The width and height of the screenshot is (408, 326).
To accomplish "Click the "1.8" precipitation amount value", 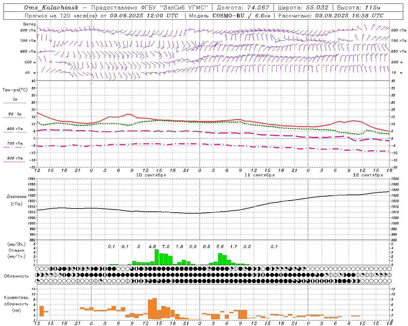I will click(179, 247).
